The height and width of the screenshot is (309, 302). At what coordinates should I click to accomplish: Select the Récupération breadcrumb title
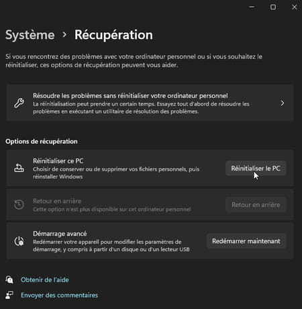(x=113, y=35)
